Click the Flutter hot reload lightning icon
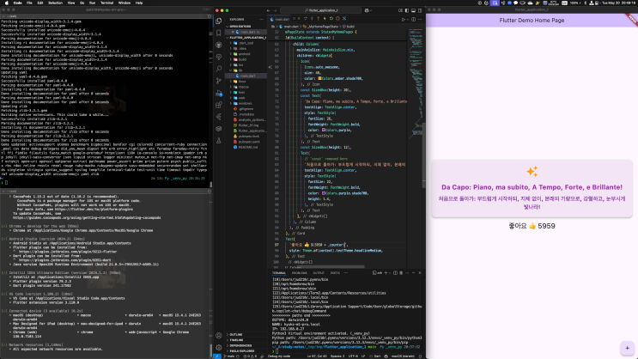Image resolution: width=638 pixels, height=359 pixels. (x=325, y=19)
